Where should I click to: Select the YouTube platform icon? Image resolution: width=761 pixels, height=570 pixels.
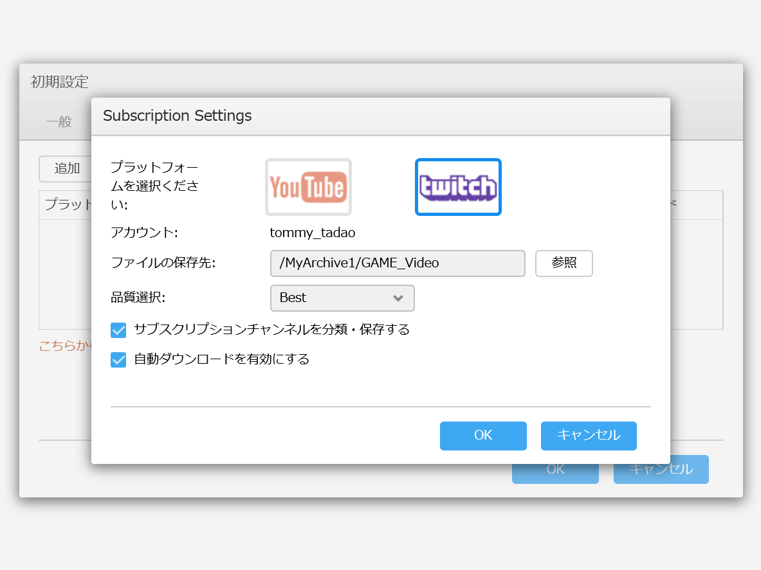point(308,187)
